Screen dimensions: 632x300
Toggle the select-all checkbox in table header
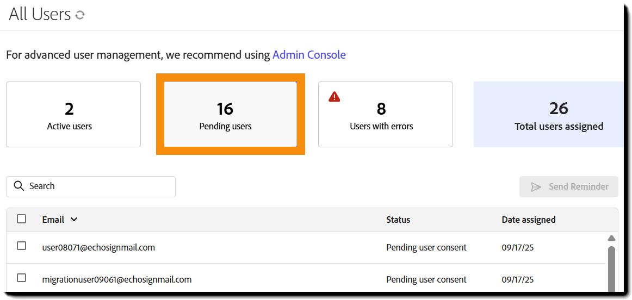tap(22, 219)
